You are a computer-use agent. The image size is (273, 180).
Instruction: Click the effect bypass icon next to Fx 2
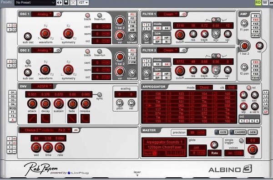coord(76,130)
